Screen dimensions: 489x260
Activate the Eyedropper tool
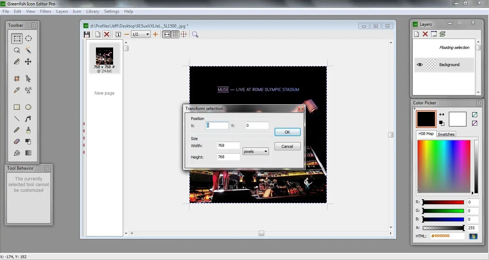[17, 90]
